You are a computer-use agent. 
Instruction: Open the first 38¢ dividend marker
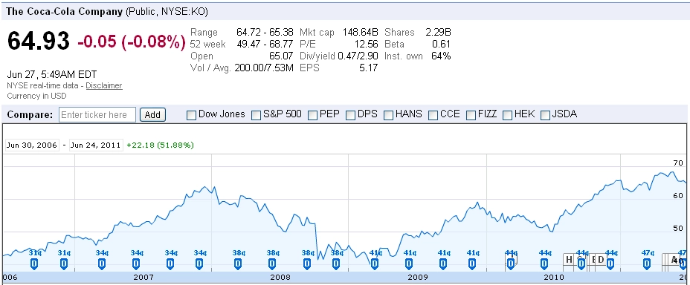pyautogui.click(x=238, y=264)
